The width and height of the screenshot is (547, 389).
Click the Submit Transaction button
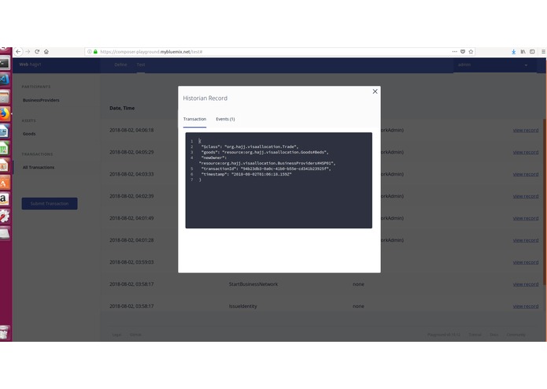[50, 203]
